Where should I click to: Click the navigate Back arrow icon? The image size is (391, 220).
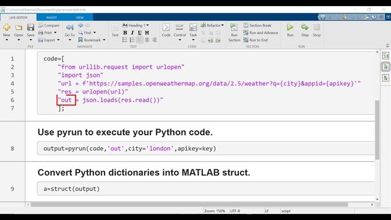point(81,26)
